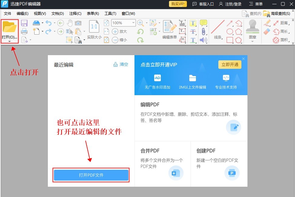Click 注册/登录 to sign in

[230, 4]
